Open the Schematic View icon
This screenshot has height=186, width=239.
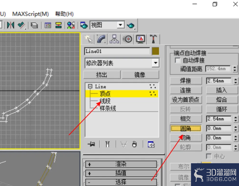pyautogui.click(x=59, y=25)
